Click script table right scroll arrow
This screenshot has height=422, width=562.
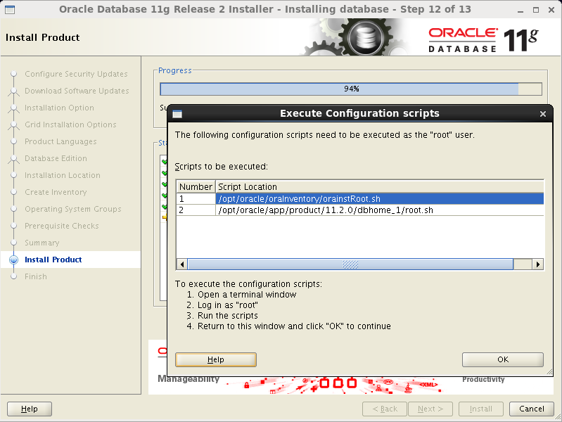point(537,264)
